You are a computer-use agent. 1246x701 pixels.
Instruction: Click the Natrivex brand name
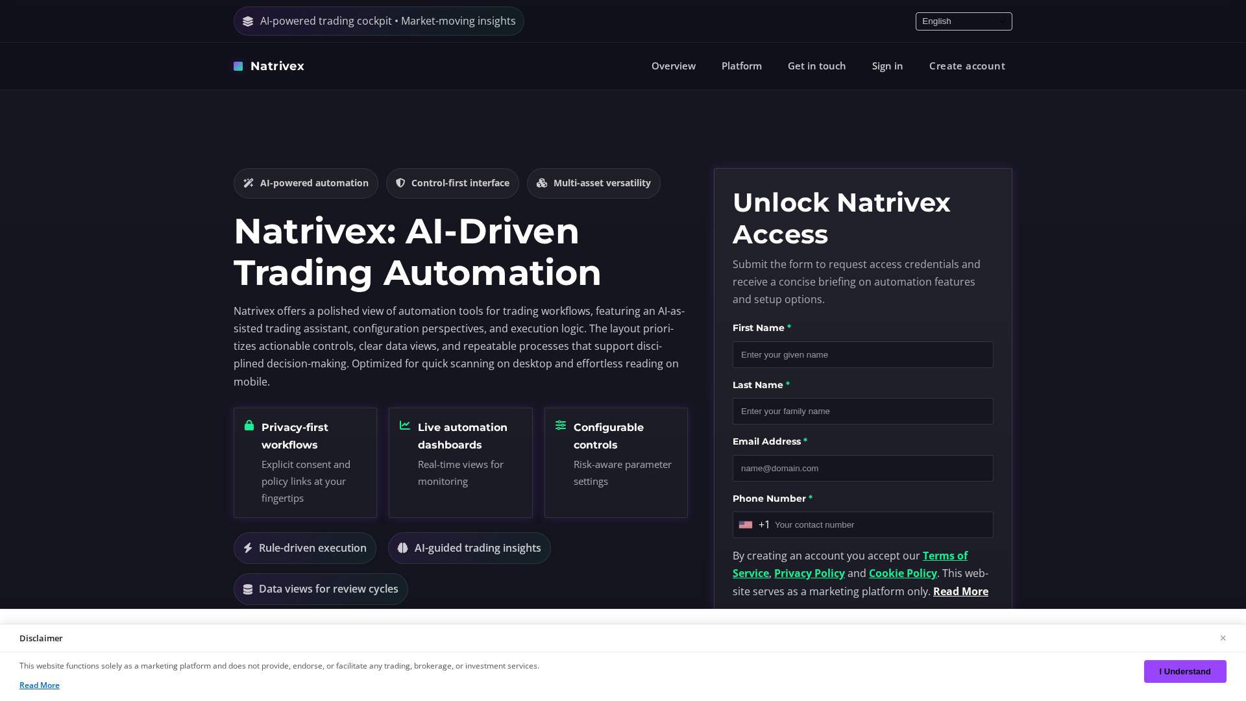click(x=277, y=66)
